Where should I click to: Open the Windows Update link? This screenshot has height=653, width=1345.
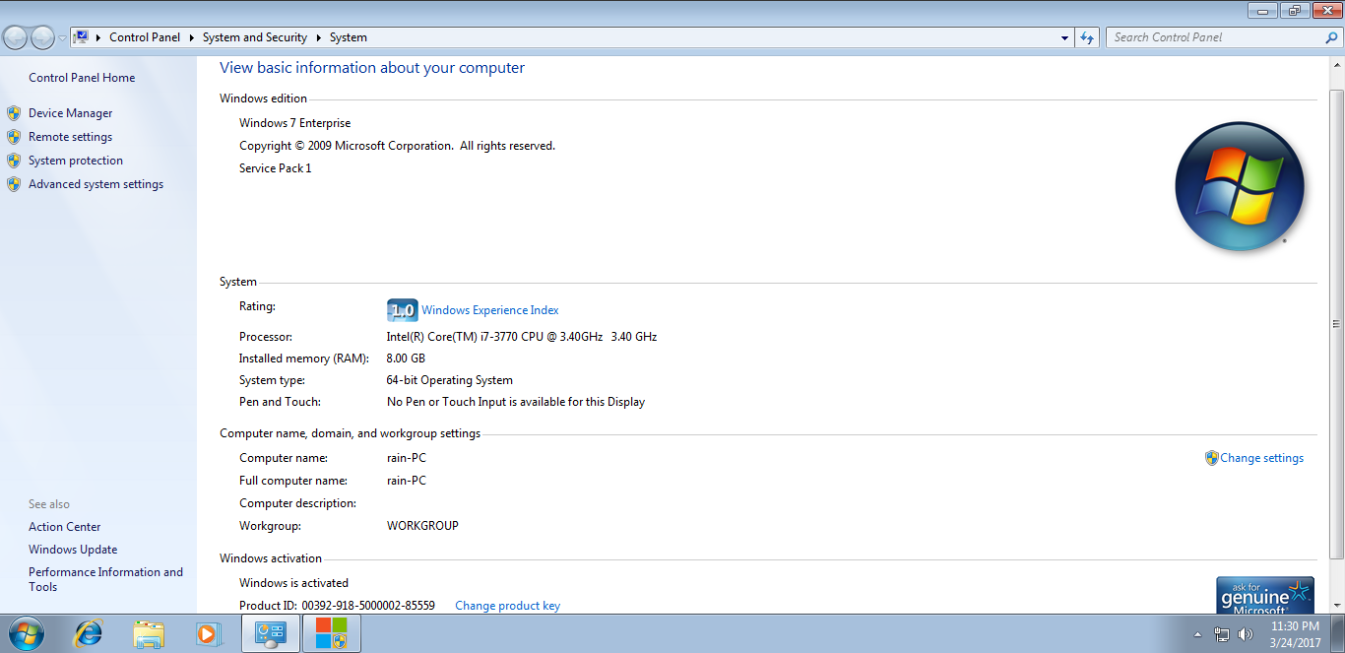pos(73,550)
